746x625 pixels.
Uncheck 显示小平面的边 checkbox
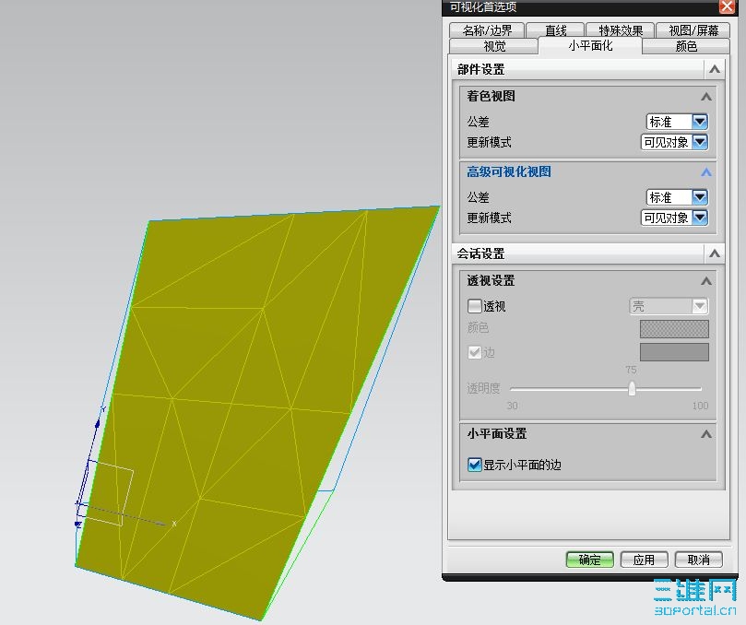474,465
